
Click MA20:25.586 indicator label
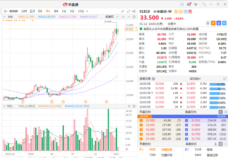tap(68, 17)
